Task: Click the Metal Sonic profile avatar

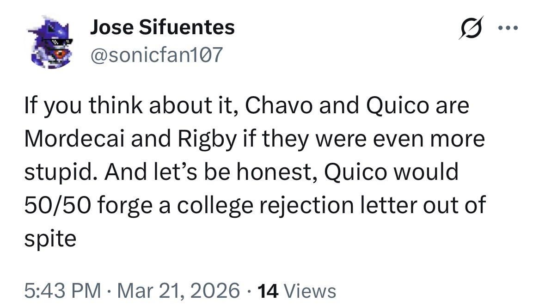Action: [50, 43]
